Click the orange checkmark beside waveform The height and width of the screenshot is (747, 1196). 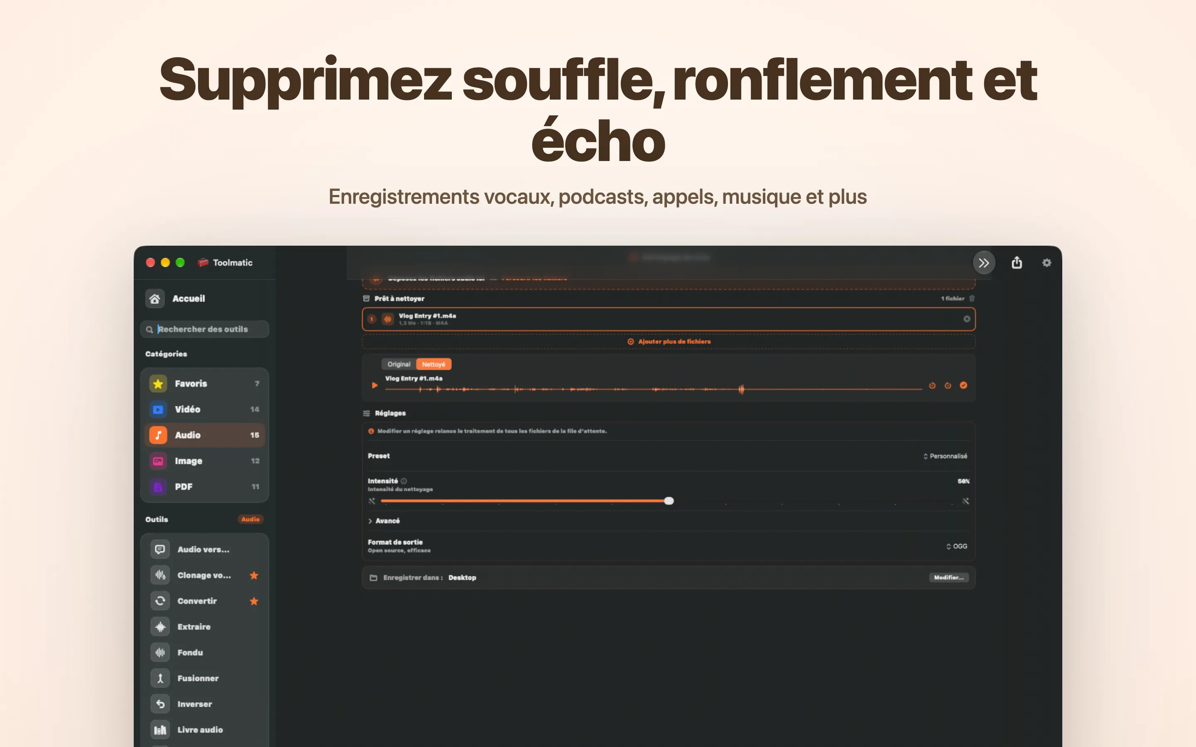(x=963, y=386)
